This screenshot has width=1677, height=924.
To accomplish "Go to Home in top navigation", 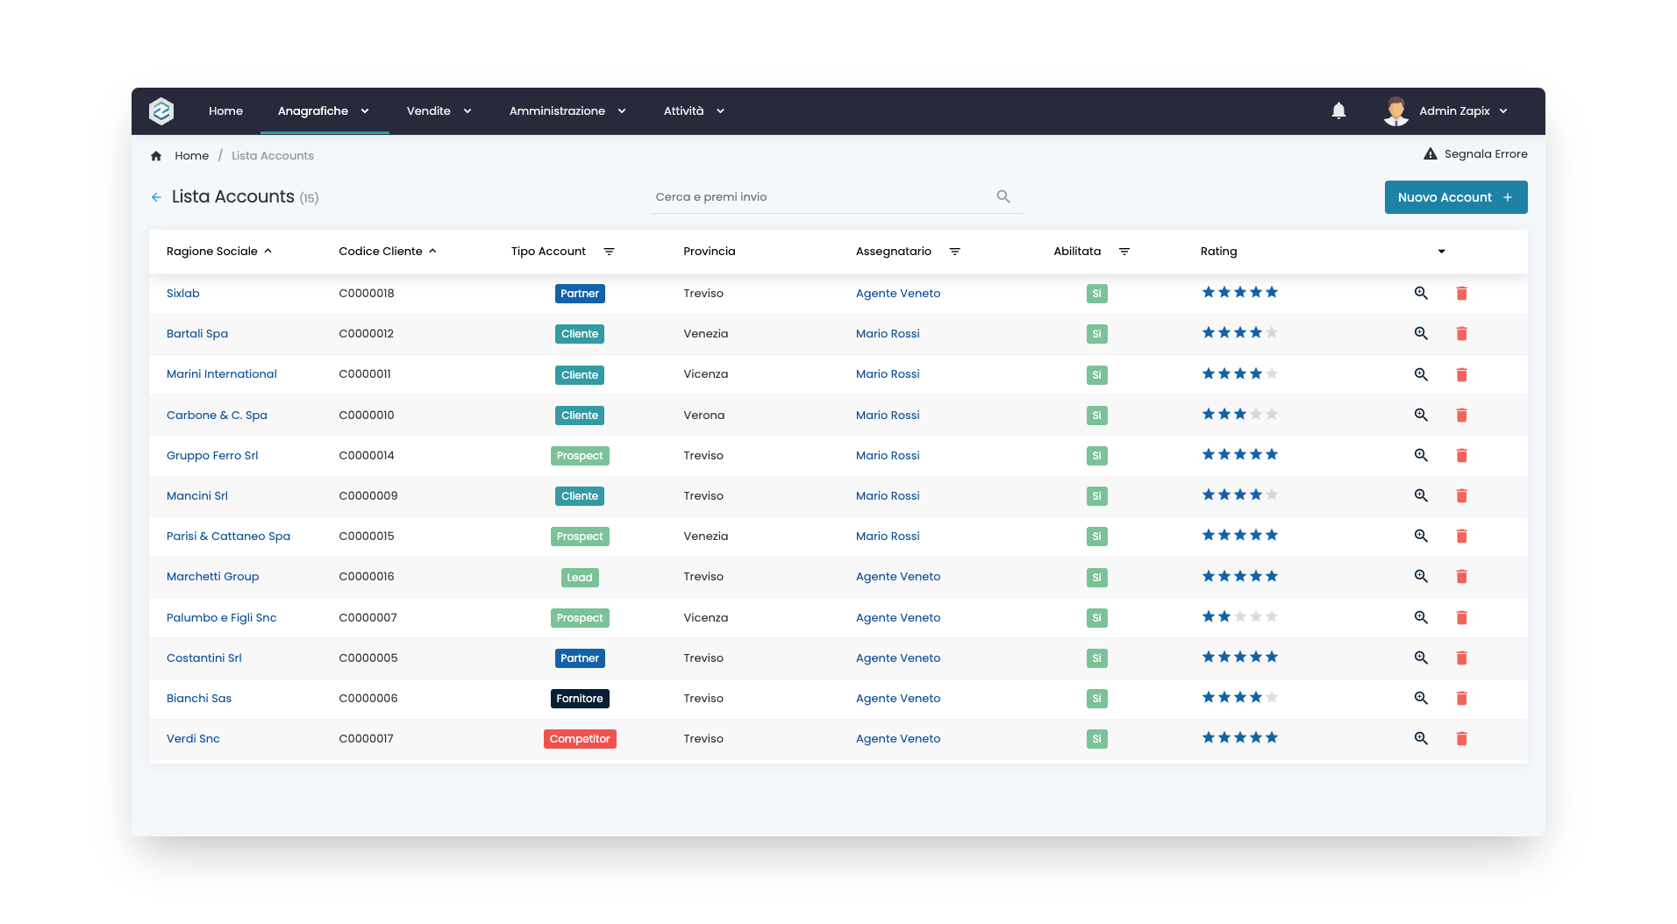I will coord(225,111).
